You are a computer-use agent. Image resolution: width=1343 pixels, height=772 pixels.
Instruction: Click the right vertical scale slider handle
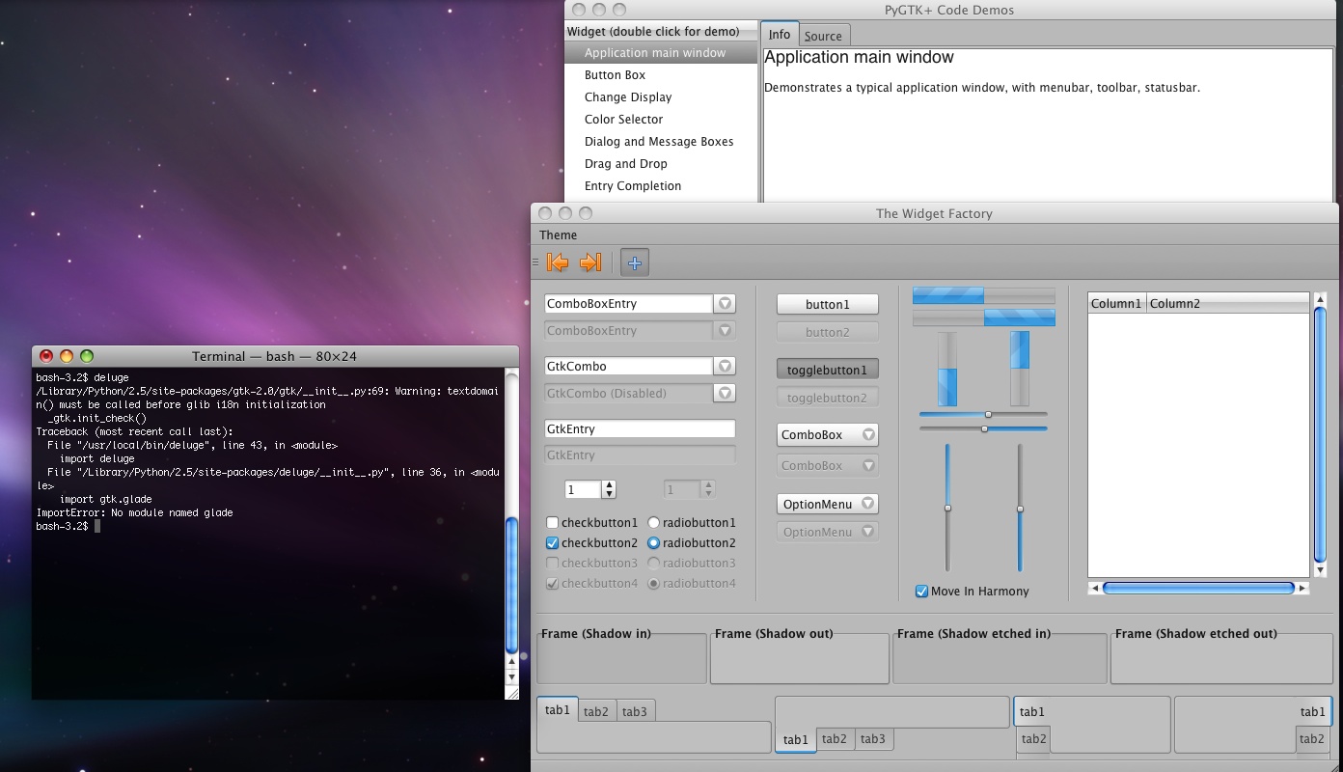[1020, 509]
